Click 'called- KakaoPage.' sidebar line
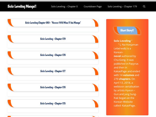 click(125, 106)
